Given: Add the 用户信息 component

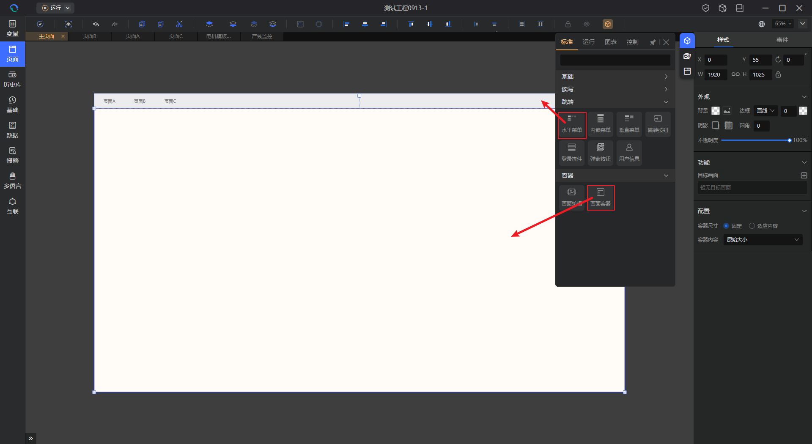Looking at the screenshot, I should pos(629,153).
